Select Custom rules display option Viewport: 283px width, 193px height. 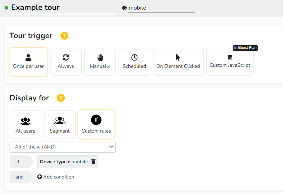coord(96,124)
